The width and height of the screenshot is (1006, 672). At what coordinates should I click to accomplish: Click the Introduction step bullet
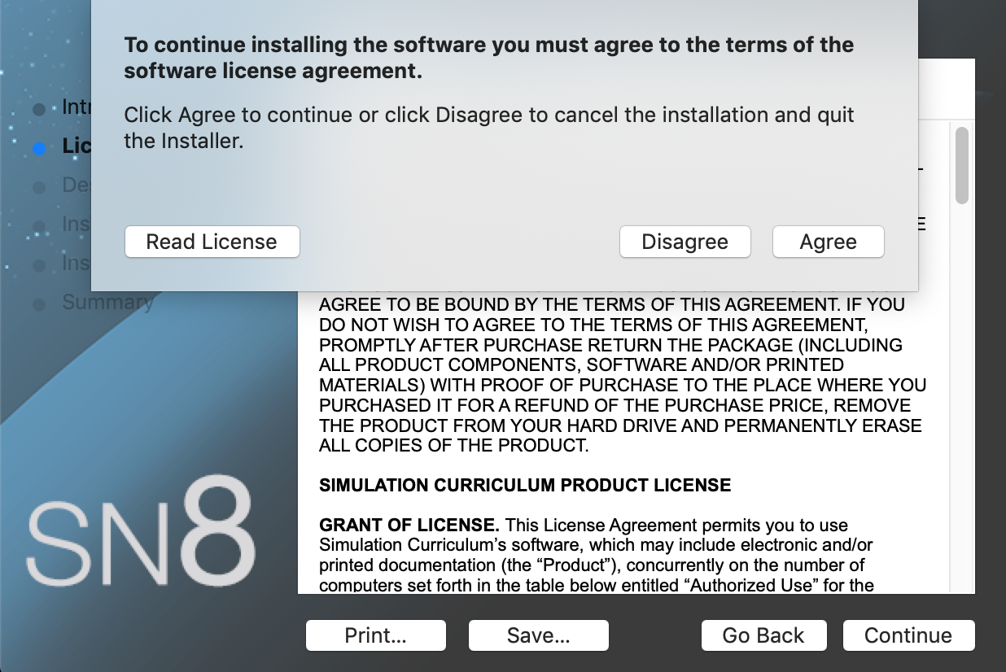pyautogui.click(x=39, y=109)
